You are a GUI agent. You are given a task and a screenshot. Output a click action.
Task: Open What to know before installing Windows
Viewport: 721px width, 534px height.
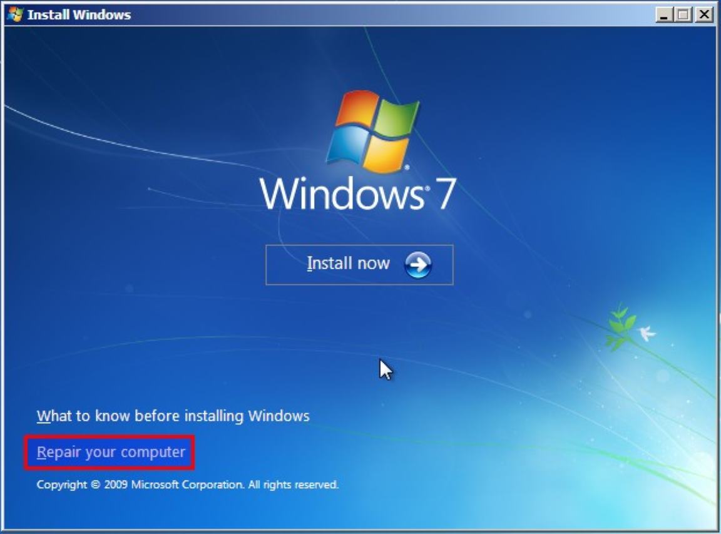[173, 415]
